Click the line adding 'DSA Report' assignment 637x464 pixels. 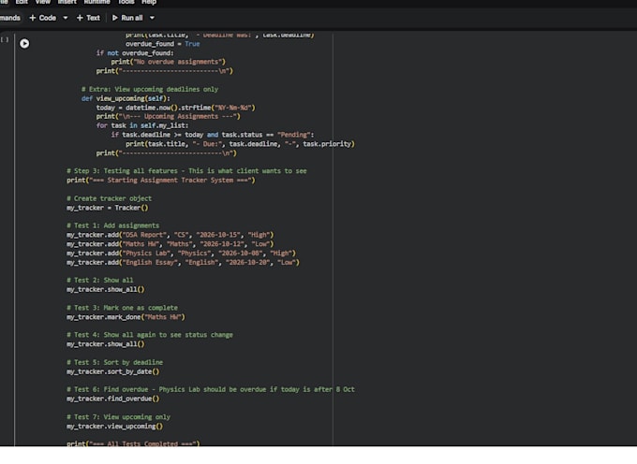coord(170,235)
